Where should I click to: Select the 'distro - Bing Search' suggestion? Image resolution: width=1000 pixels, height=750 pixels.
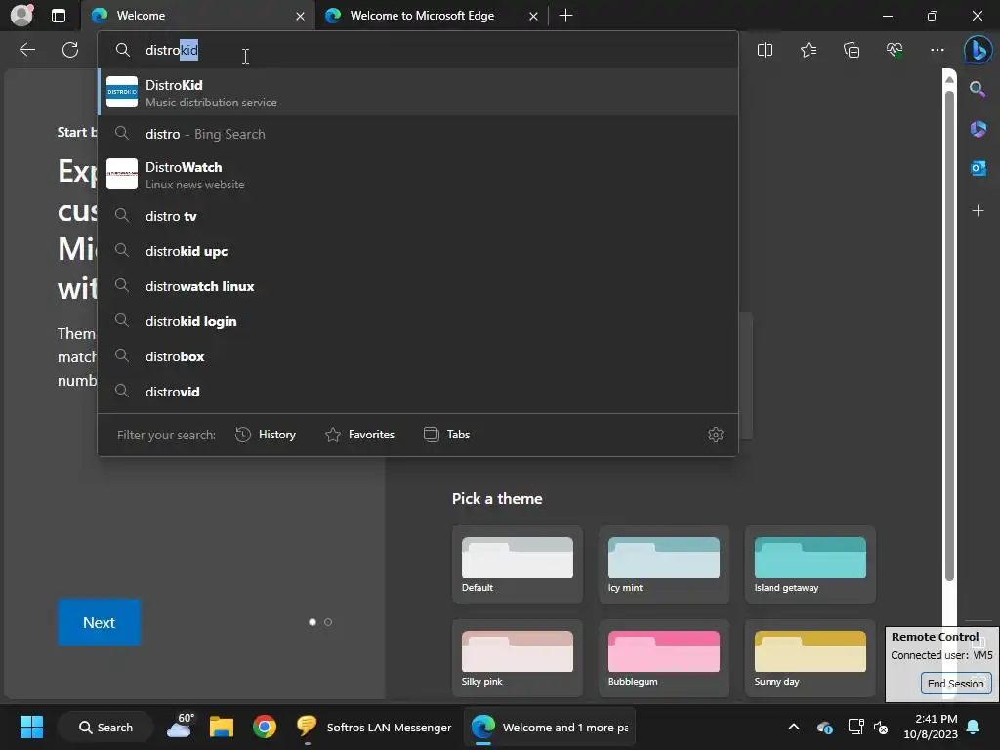coord(418,134)
